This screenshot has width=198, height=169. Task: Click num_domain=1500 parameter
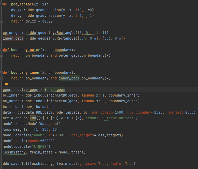(108, 112)
